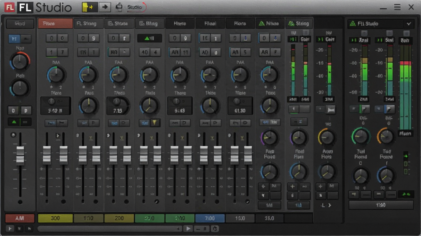Open the 61.30 value display in Flore strip
This screenshot has height=236, width=421.
coord(240,106)
